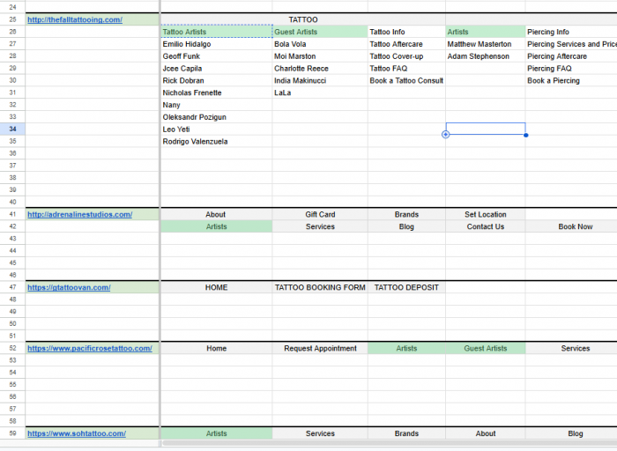The height and width of the screenshot is (451, 617).
Task: Select the 'Geoff Funk' cell
Action: (217, 56)
